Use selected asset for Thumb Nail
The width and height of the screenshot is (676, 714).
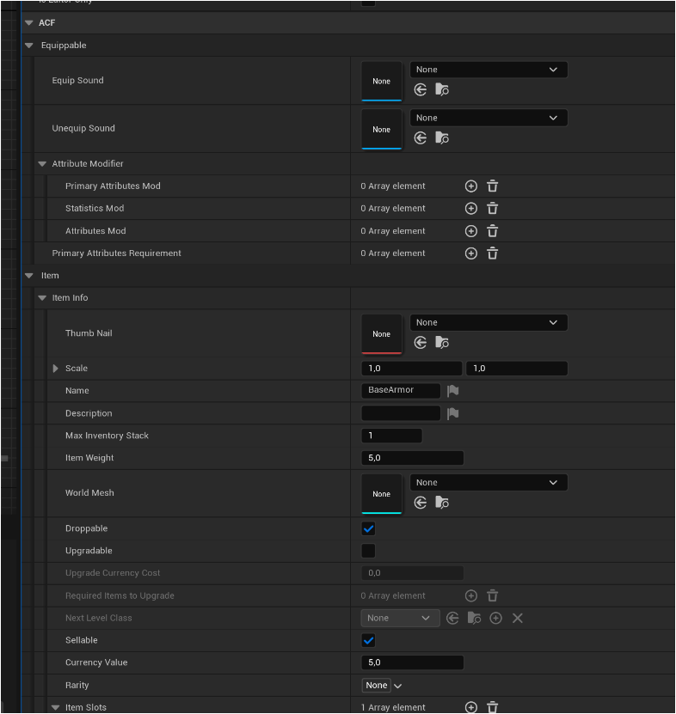pyautogui.click(x=421, y=342)
